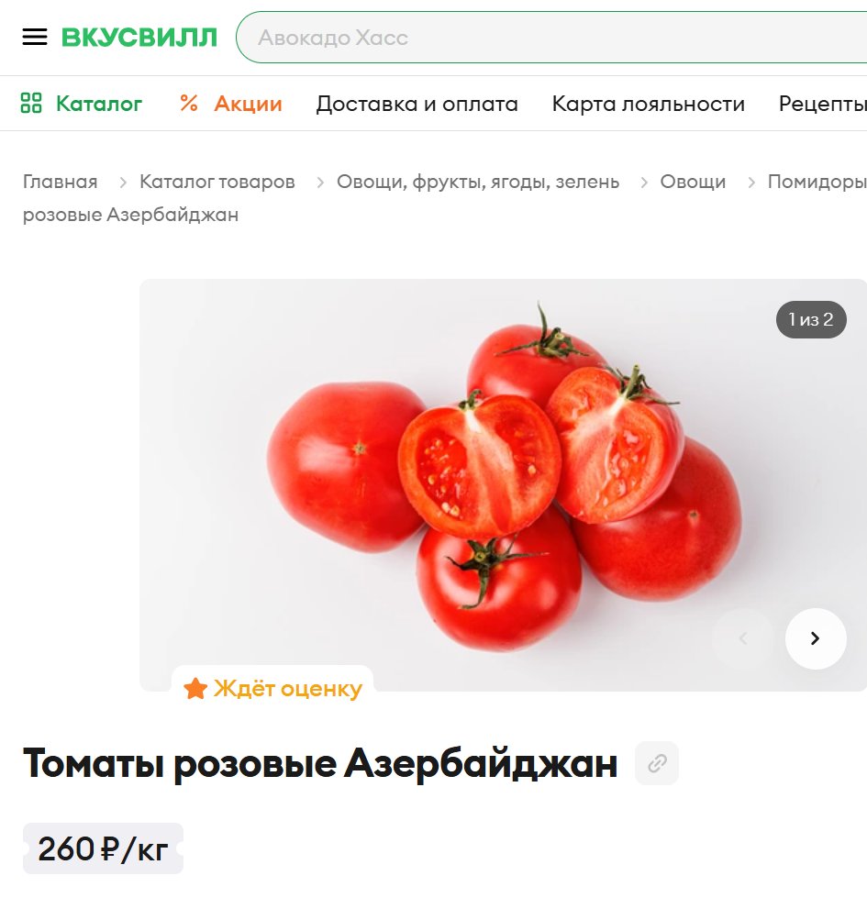Screen dimensions: 867x898
Task: Open the Рецепты menu item
Action: click(x=823, y=104)
